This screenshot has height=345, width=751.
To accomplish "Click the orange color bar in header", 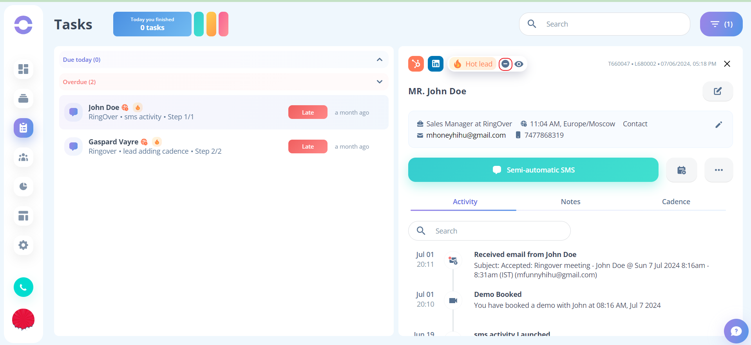I will coord(211,24).
